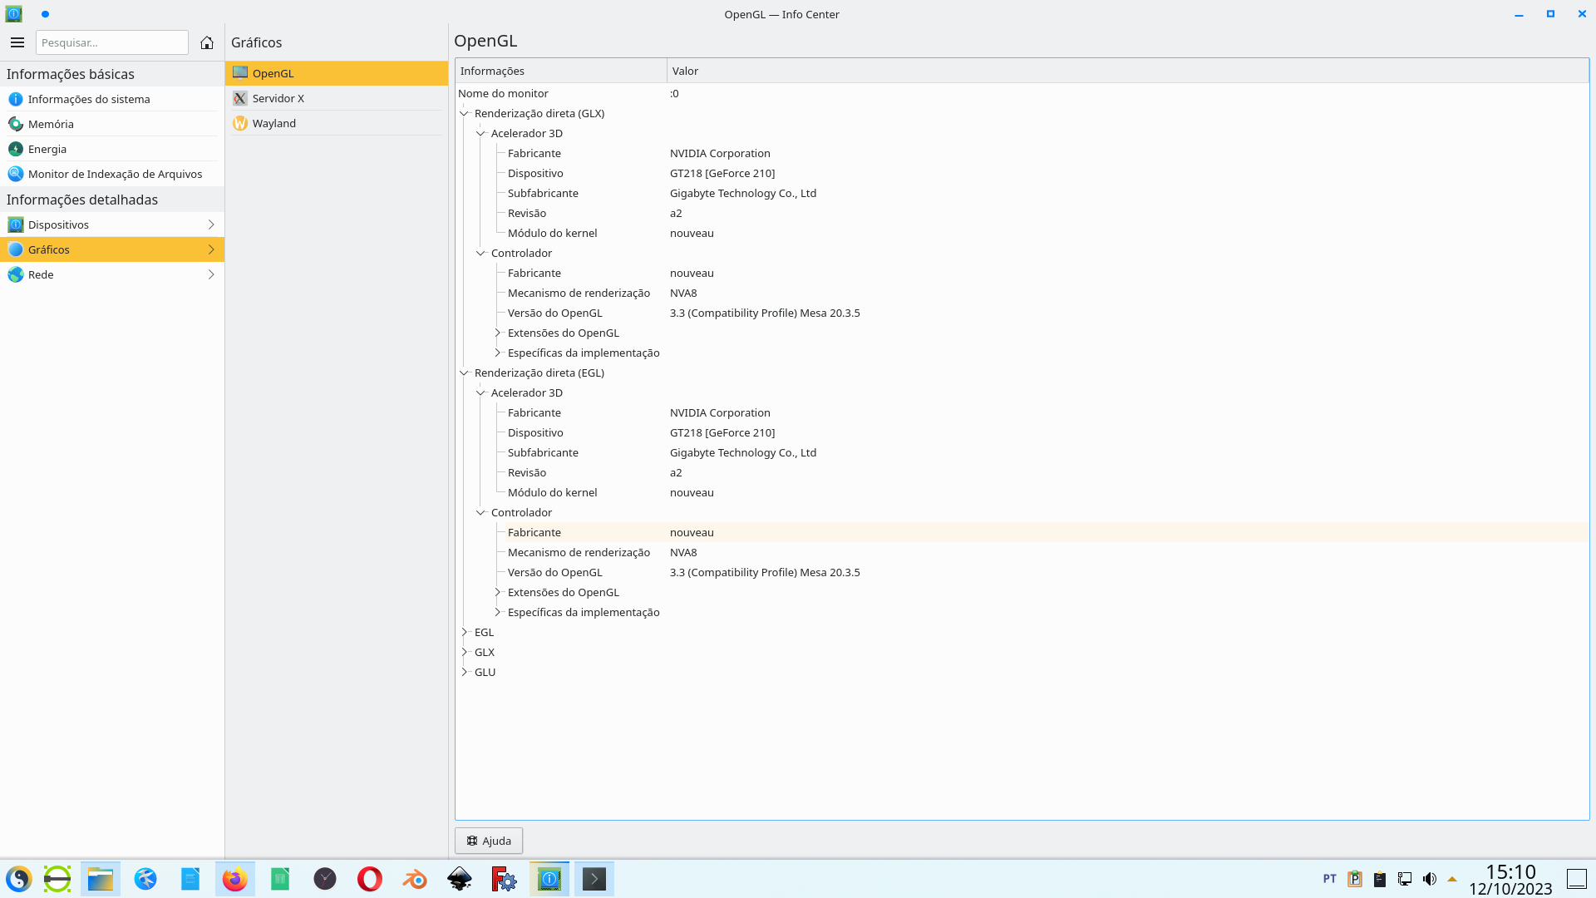Click the PT keyboard layout indicator

(1329, 879)
